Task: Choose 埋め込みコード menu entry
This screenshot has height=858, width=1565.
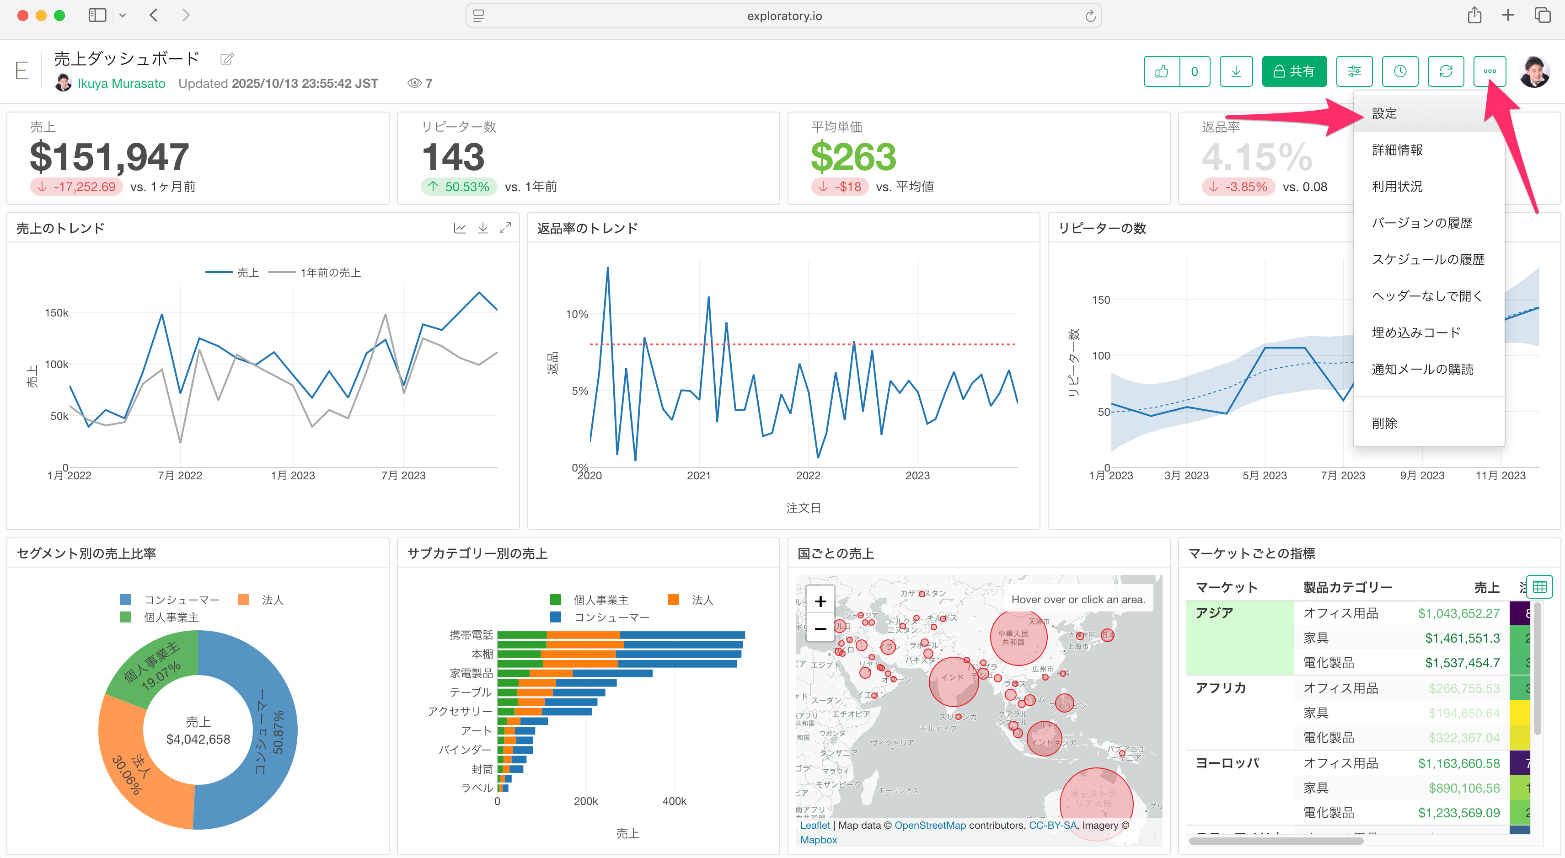Action: click(1415, 332)
